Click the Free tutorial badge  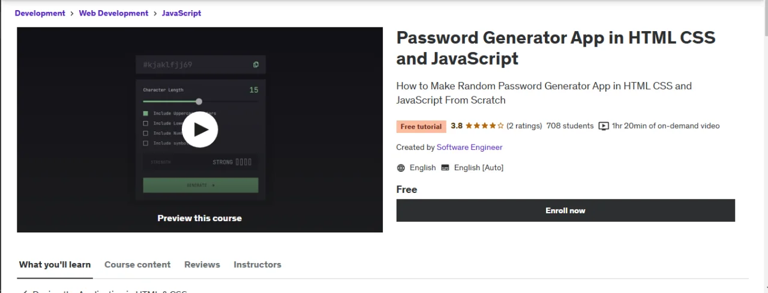click(421, 126)
